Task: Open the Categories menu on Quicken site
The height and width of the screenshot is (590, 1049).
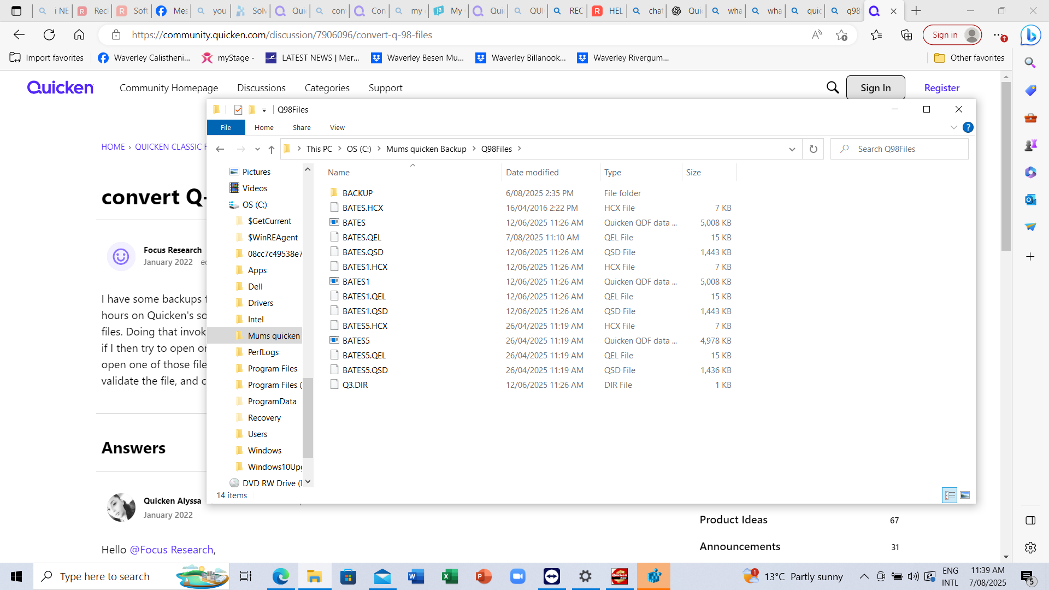Action: 327,88
